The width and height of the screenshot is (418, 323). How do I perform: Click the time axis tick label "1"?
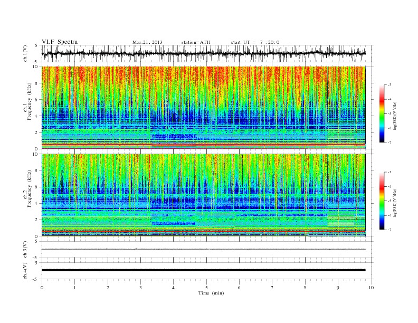pyautogui.click(x=75, y=288)
